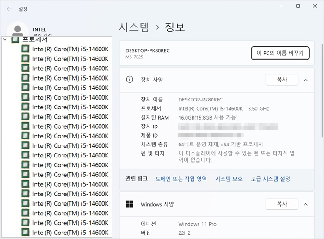Select the 16.0GB(15.8GB 사용 가능) RAM value
Image resolution: width=324 pixels, height=239 pixels.
(x=208, y=118)
